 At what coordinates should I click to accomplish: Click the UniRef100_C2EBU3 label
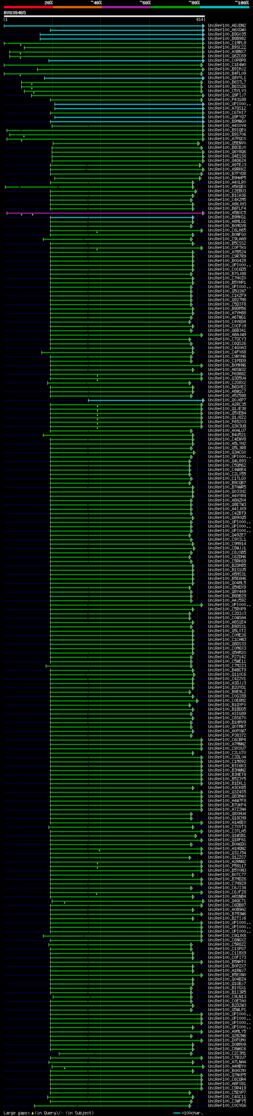coord(227,191)
